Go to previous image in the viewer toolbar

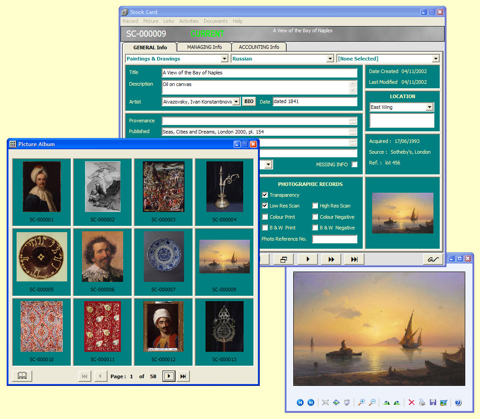[x=300, y=402]
